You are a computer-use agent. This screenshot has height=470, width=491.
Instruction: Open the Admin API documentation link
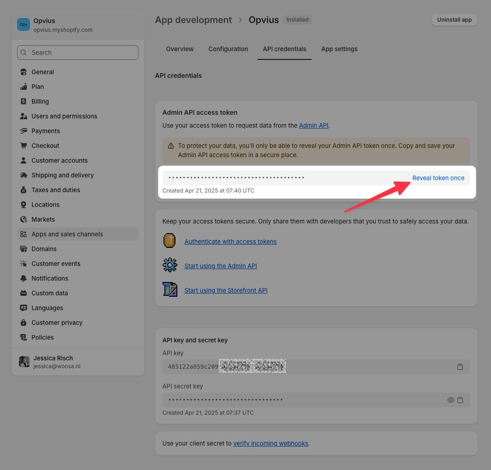point(314,126)
